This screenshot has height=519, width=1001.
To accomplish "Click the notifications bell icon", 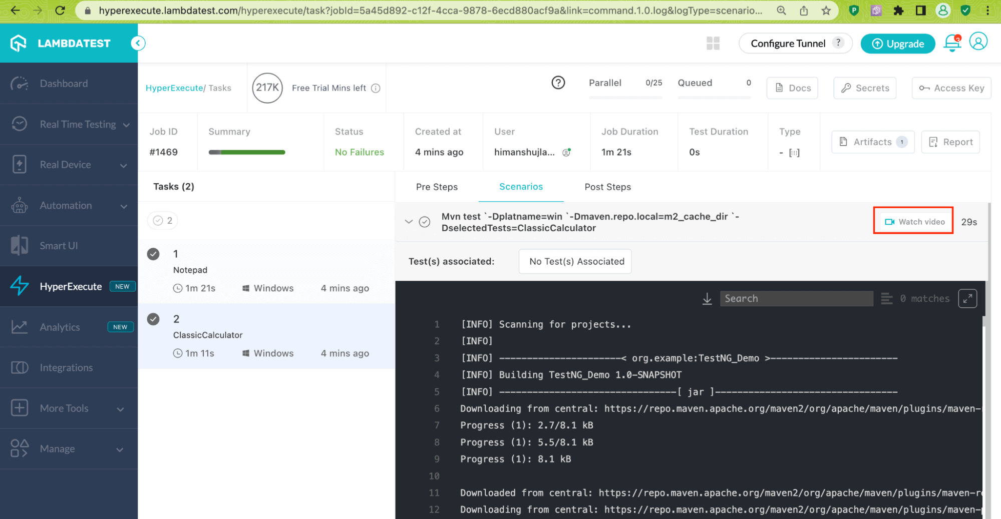I will pyautogui.click(x=951, y=44).
